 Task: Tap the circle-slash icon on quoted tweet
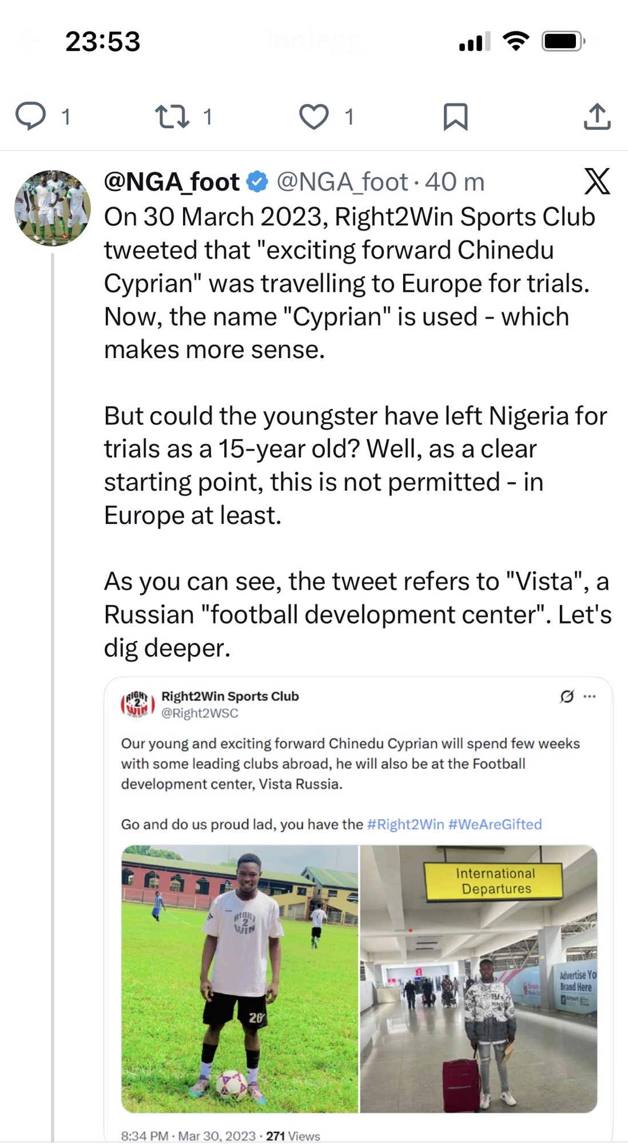pyautogui.click(x=567, y=696)
